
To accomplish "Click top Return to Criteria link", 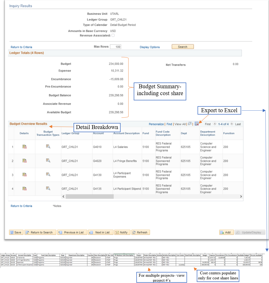I will [21, 47].
